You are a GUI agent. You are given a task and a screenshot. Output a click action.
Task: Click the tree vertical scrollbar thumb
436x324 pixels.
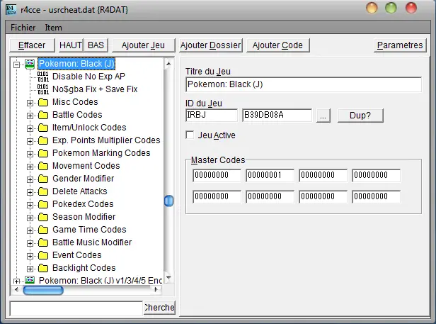click(x=168, y=201)
